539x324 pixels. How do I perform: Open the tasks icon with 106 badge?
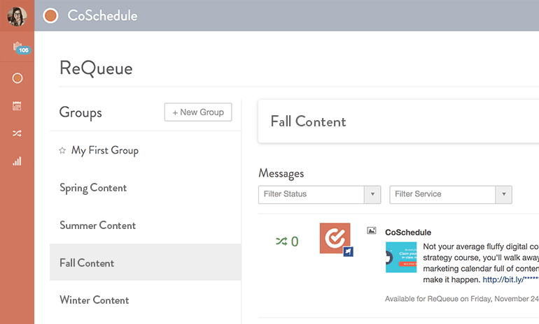coord(20,48)
